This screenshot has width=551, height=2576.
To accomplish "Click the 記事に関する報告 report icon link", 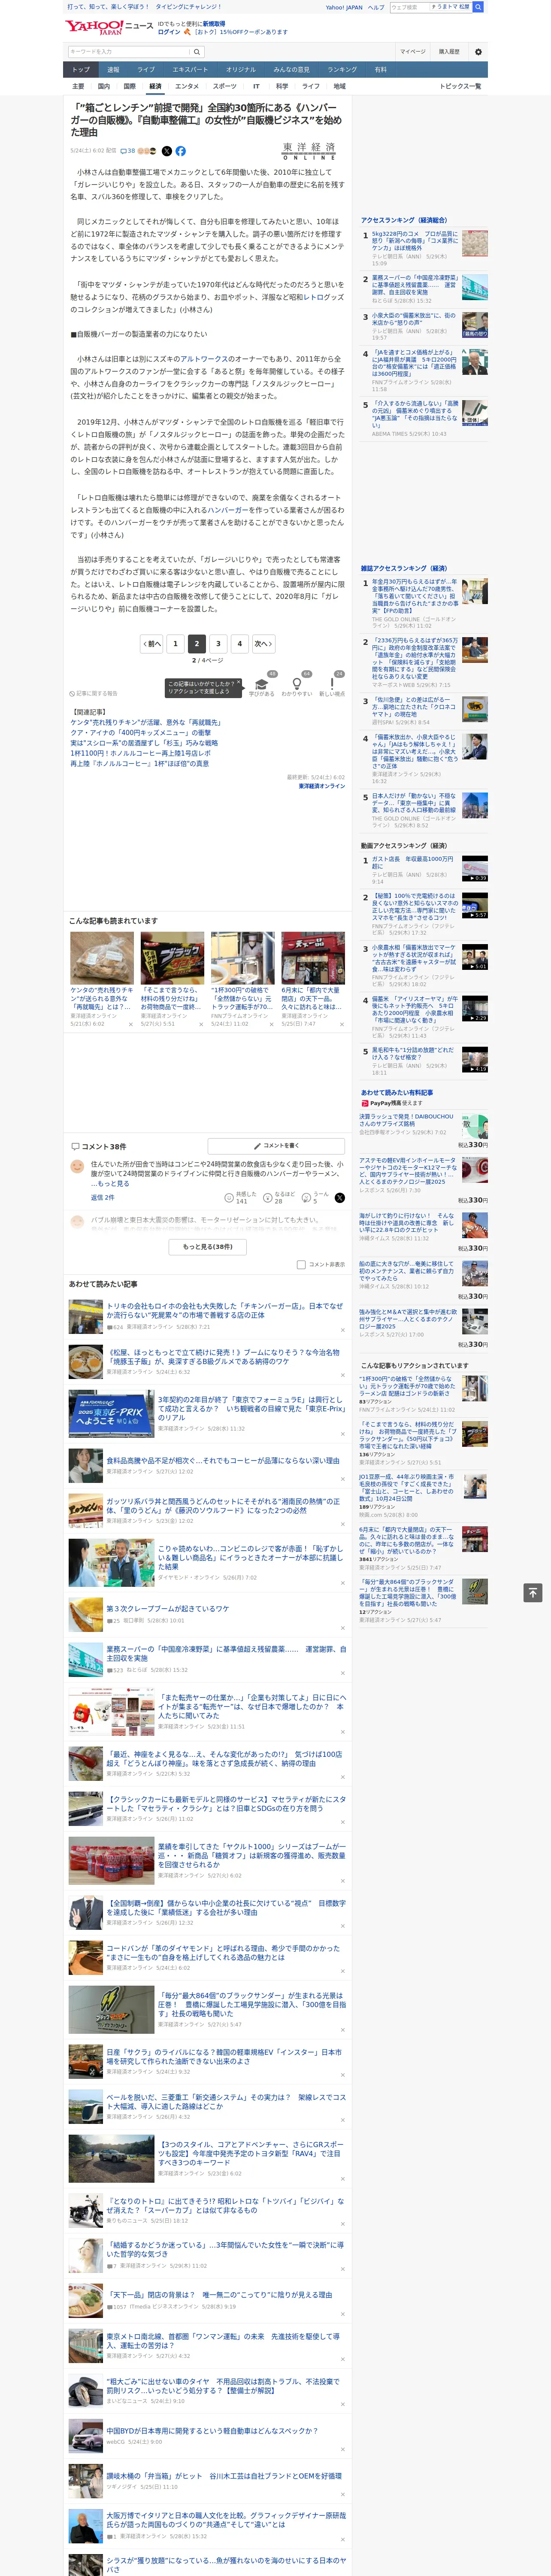I will tap(93, 693).
